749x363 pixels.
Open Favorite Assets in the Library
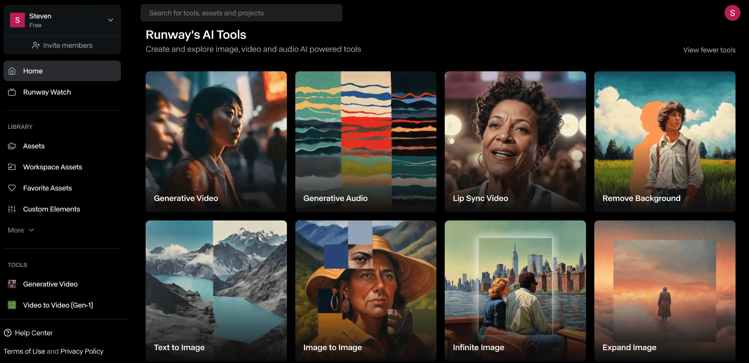(x=62, y=188)
